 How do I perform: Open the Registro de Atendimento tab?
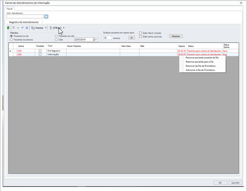24,22
